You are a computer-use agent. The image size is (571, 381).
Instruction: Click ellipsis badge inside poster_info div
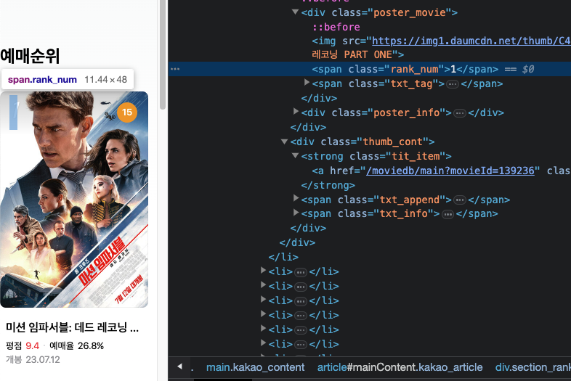coord(460,113)
